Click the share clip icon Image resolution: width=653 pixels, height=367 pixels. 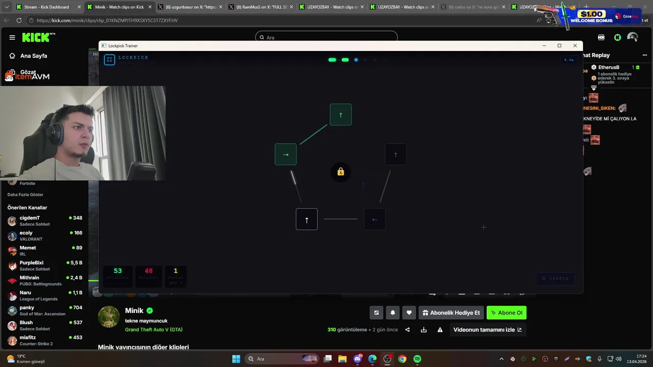(408, 330)
